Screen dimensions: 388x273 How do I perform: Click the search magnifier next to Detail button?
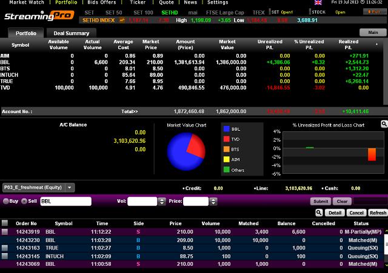pyautogui.click(x=319, y=212)
